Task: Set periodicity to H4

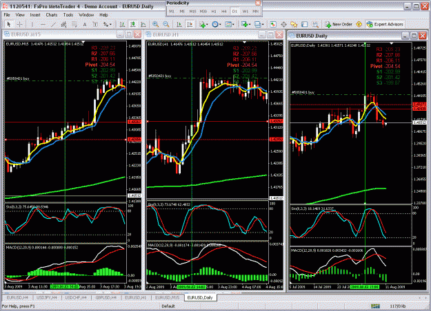Action: point(224,11)
